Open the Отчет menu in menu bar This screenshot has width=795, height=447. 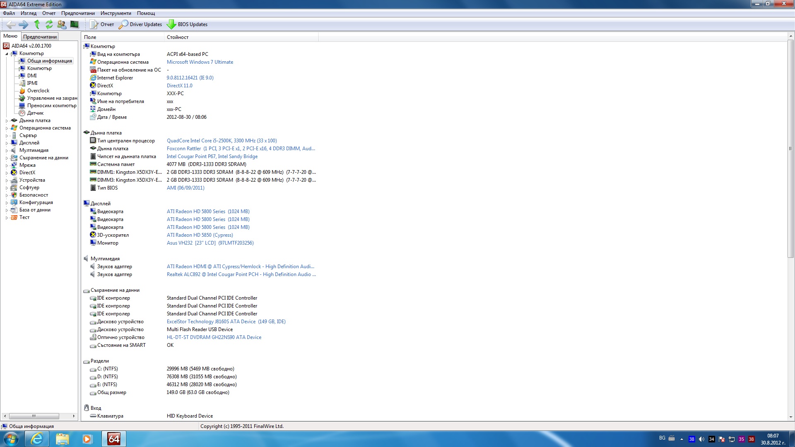coord(49,13)
